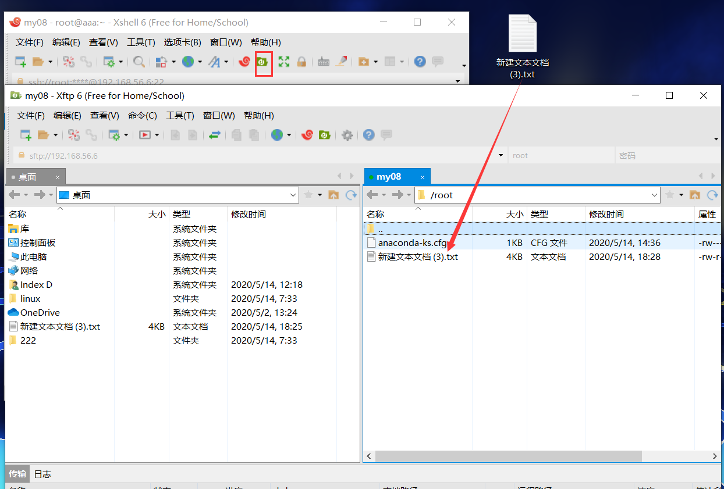Viewport: 724px width, 489px height.
Task: Expand globe dropdown arrow in Xftp toolbar
Action: 289,135
